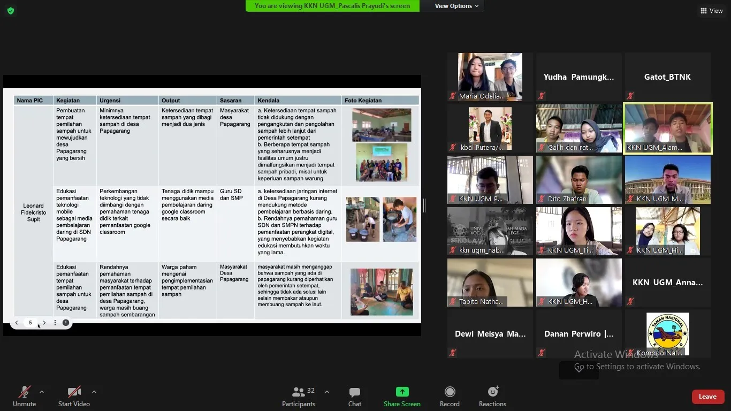Expand the arrow next to Participants

coord(327,392)
